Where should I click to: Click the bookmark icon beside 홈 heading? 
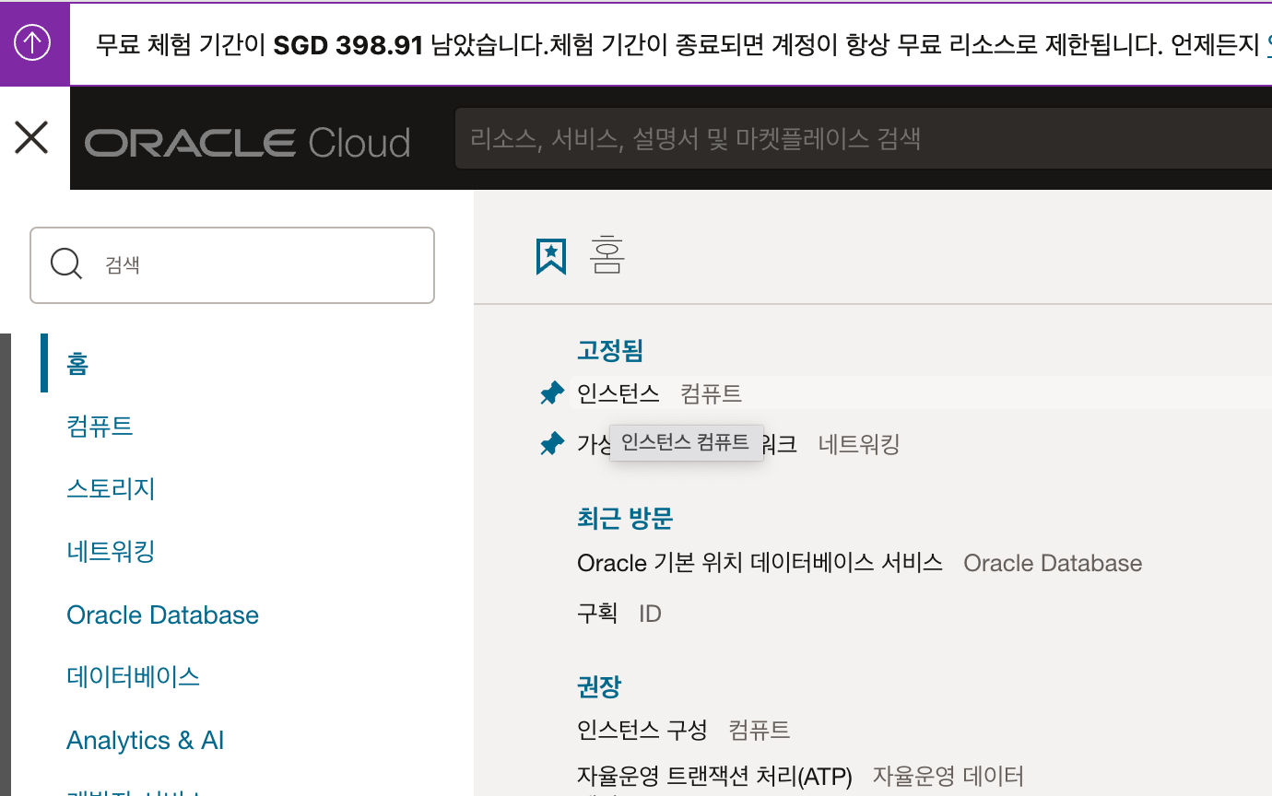(x=551, y=256)
